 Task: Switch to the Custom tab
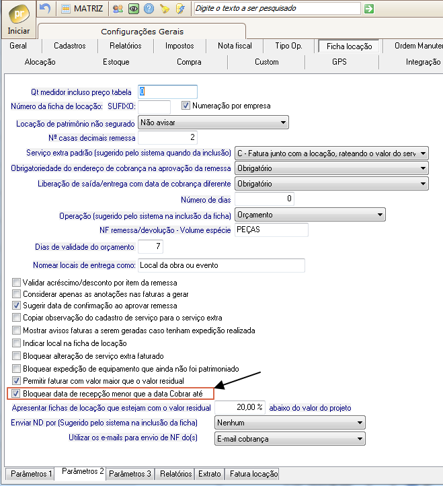tap(267, 62)
